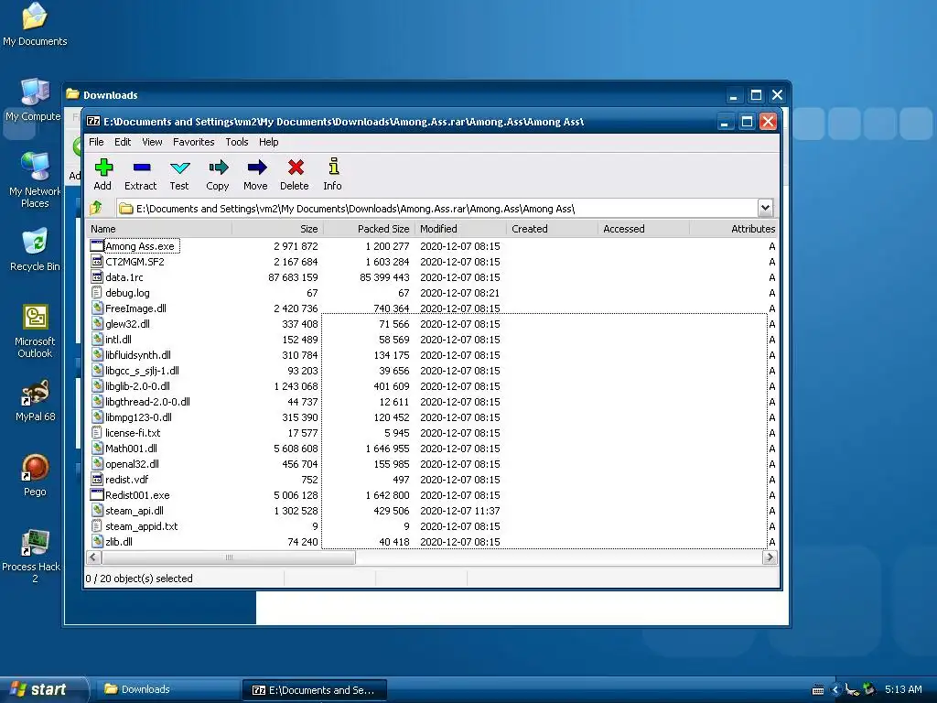Select the debug.log file icon
The height and width of the screenshot is (703, 937).
click(x=97, y=292)
